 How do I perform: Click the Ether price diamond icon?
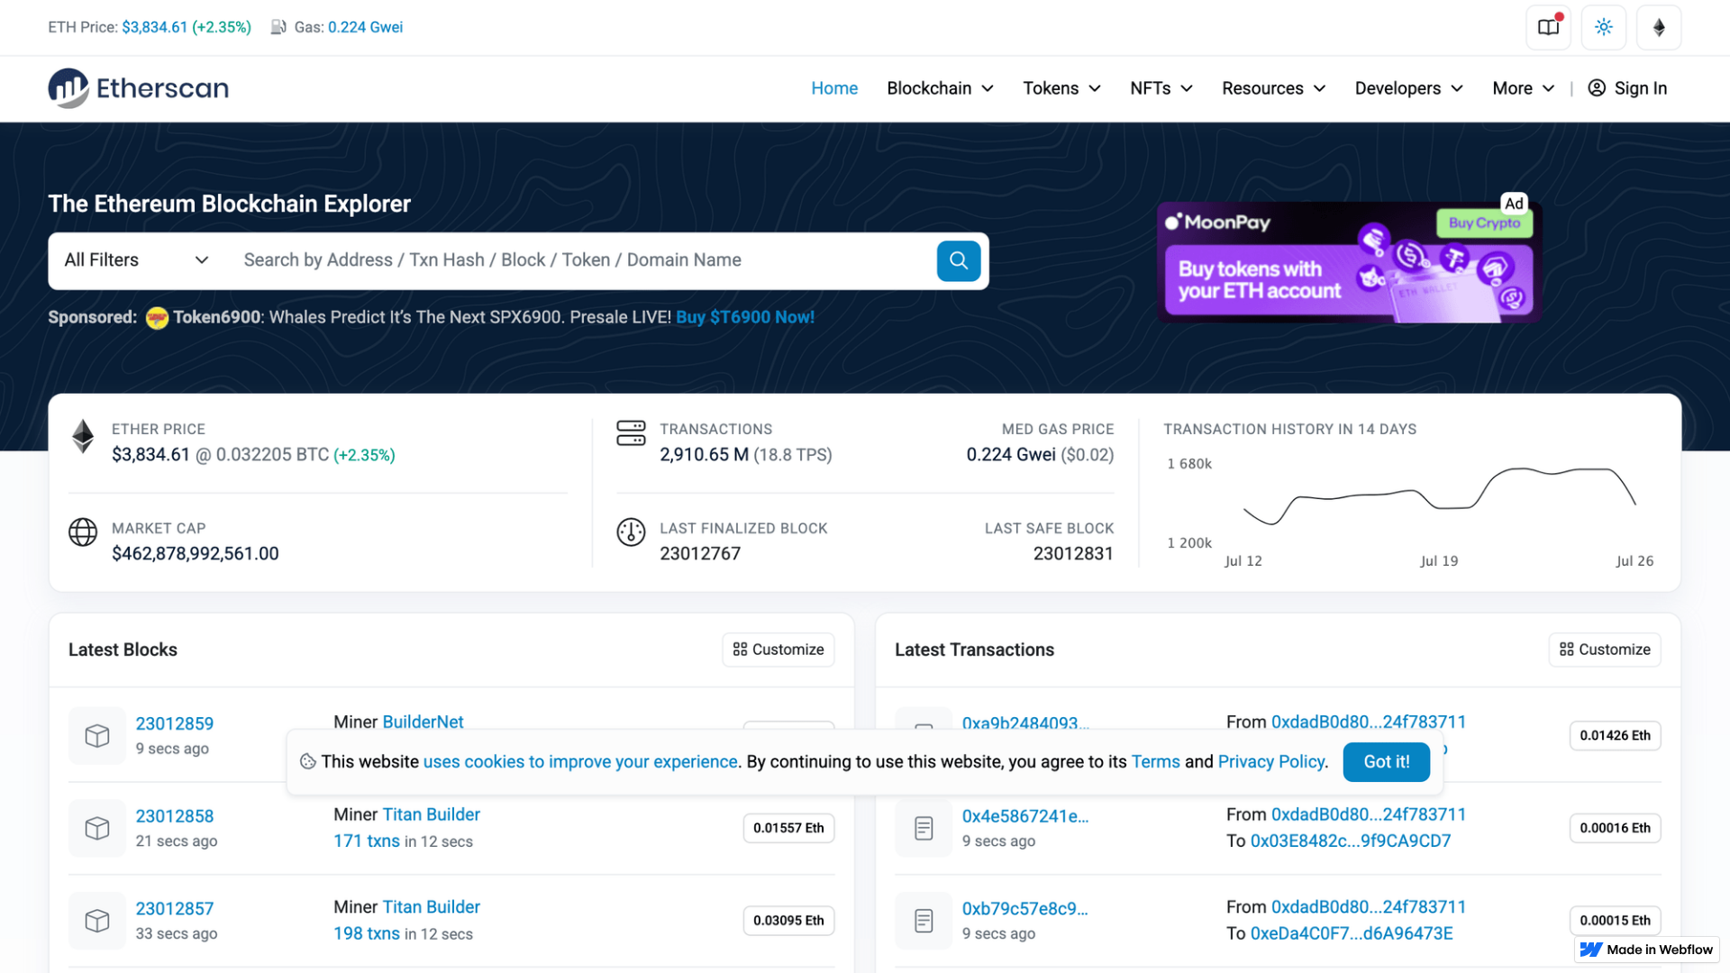click(83, 437)
